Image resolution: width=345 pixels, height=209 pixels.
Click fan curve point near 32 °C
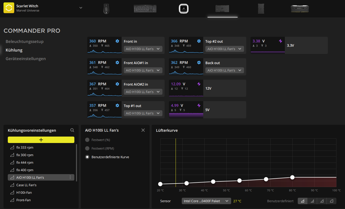click(187, 183)
